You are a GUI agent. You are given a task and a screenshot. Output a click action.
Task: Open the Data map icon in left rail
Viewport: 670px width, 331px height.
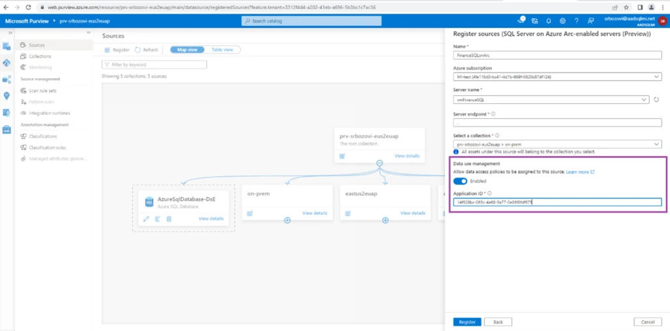[x=7, y=63]
